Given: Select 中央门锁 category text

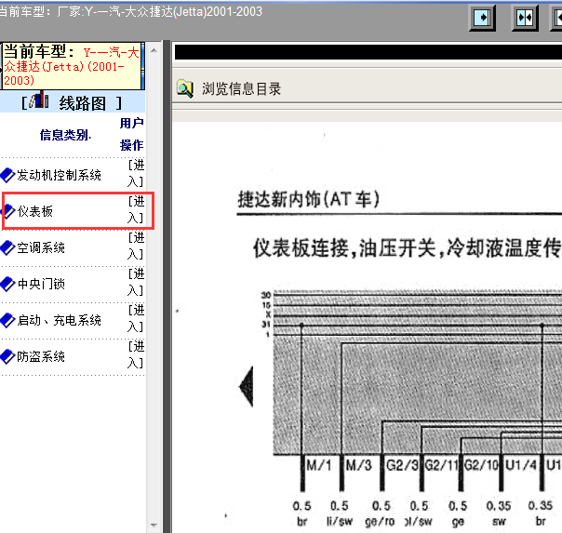Looking at the screenshot, I should click(41, 284).
